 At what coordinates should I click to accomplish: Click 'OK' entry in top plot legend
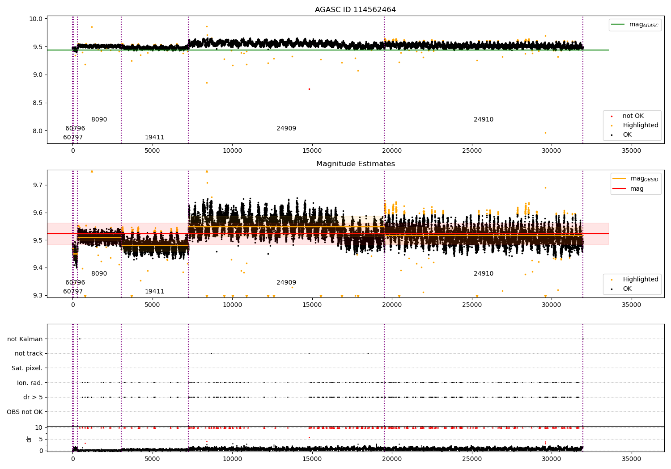coord(627,135)
